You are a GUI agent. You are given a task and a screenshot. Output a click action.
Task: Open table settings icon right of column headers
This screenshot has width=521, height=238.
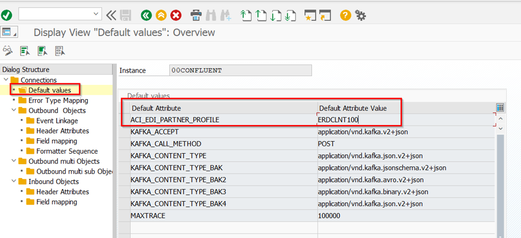coord(500,107)
